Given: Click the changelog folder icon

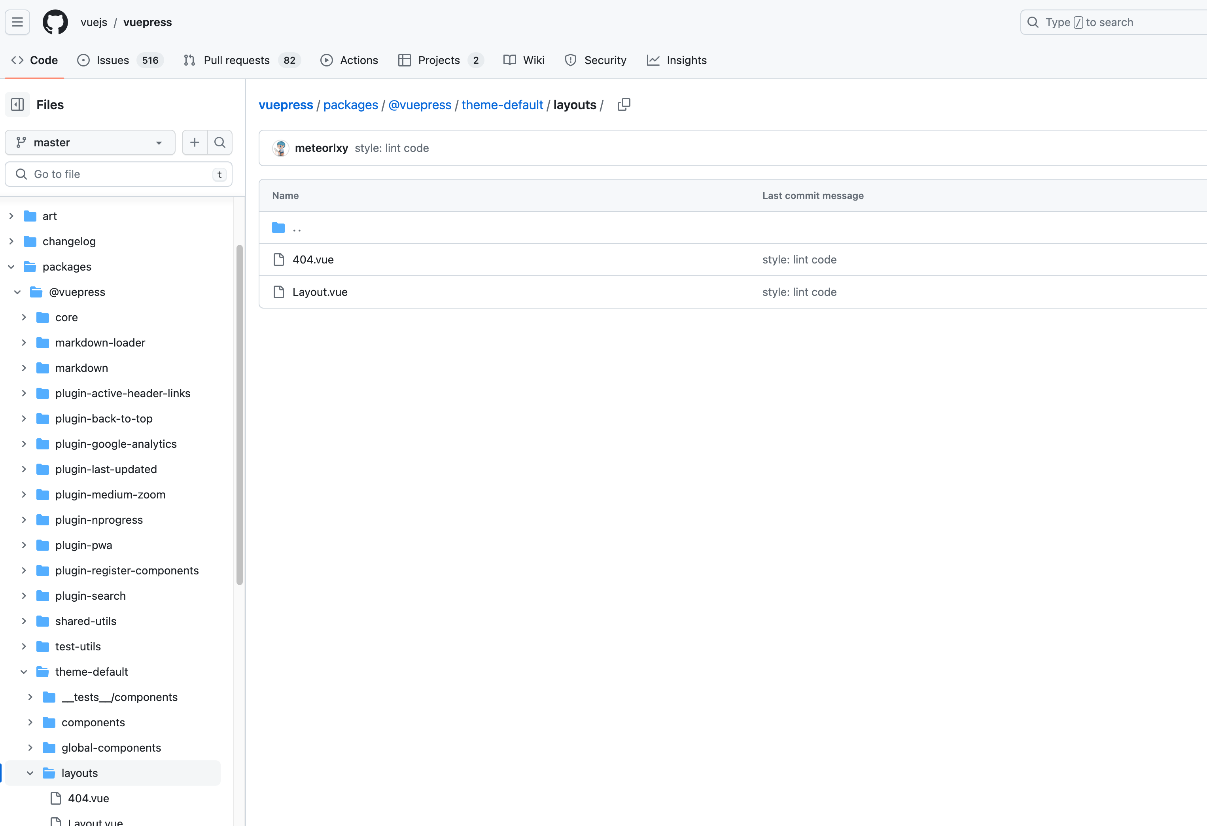Looking at the screenshot, I should point(30,241).
